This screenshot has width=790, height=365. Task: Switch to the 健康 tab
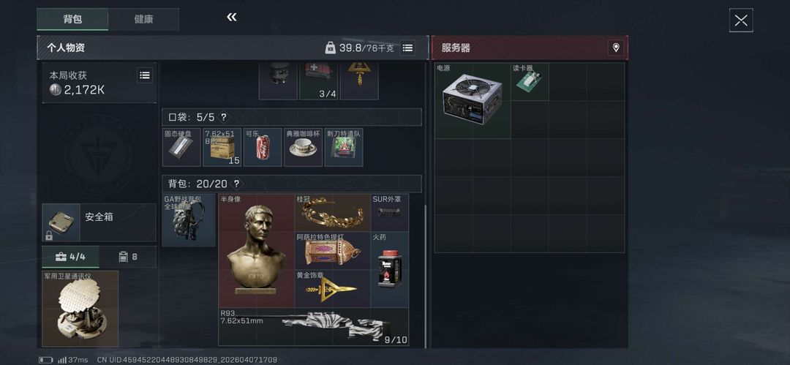(143, 19)
